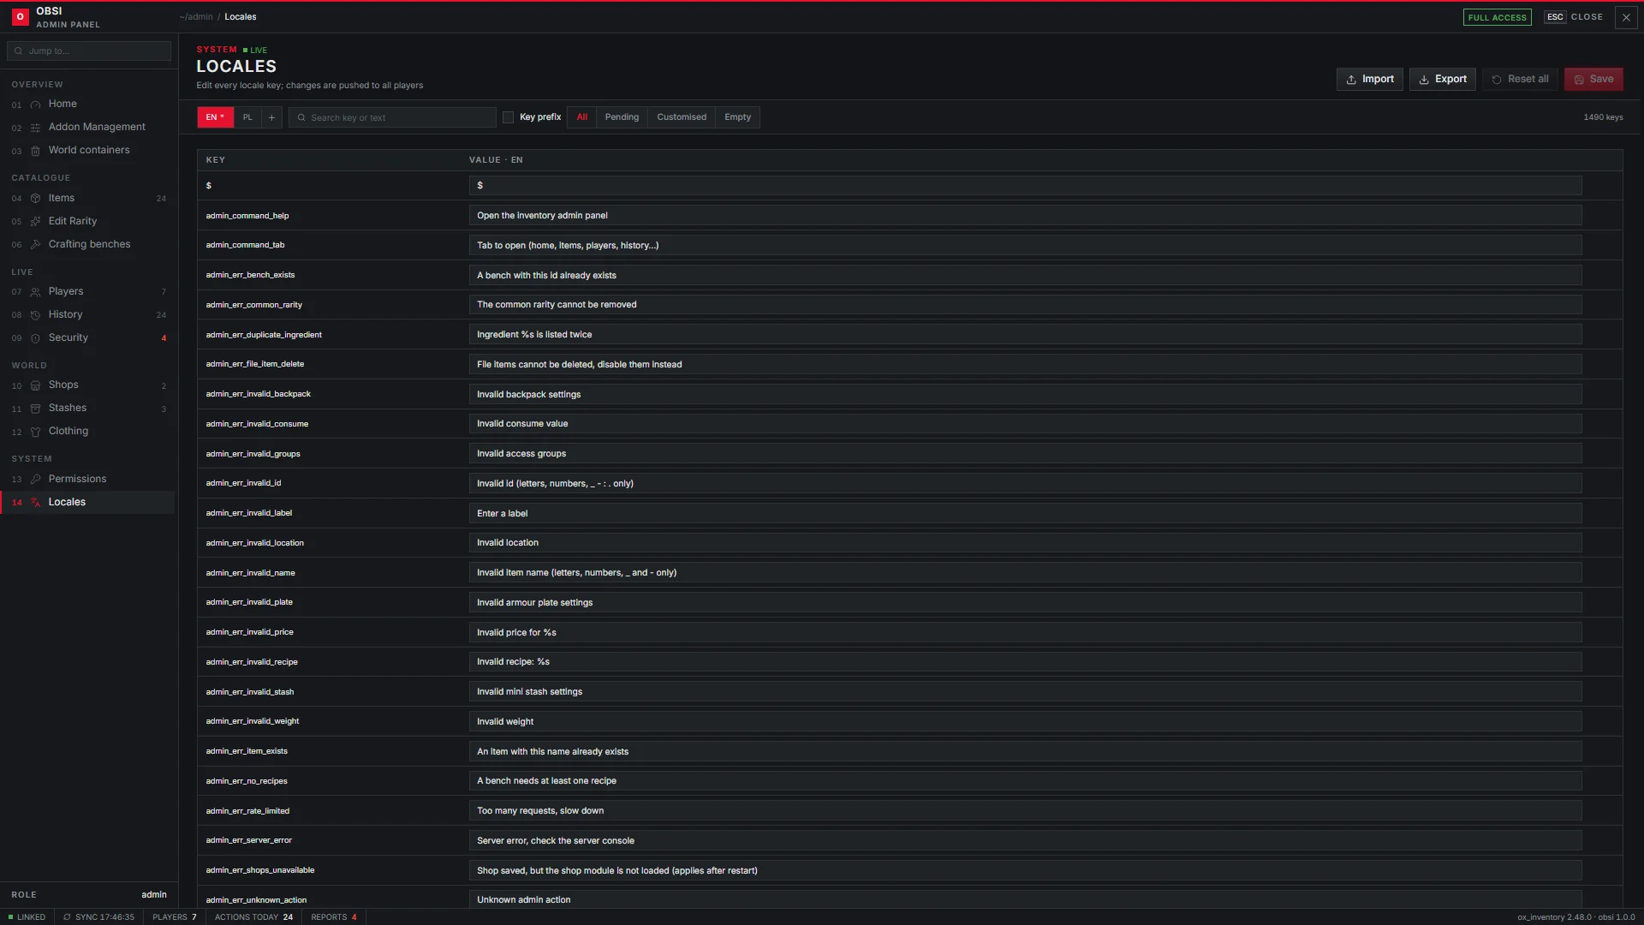Image resolution: width=1644 pixels, height=925 pixels.
Task: Select the All filter
Action: pos(582,117)
